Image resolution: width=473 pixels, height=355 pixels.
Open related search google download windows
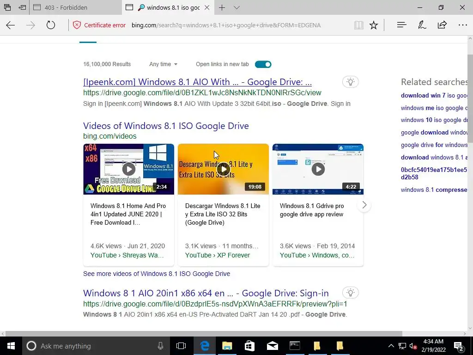pos(434,132)
